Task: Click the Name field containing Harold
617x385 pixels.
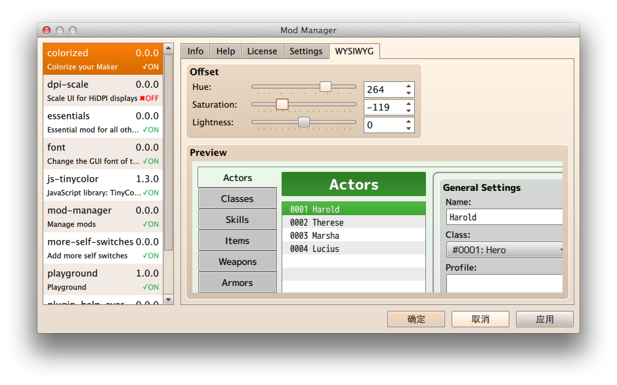Action: click(505, 217)
